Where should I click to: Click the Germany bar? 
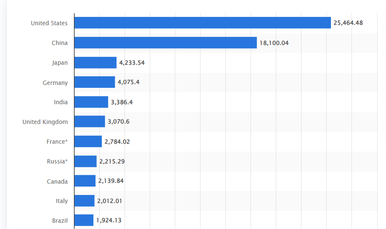95,82
